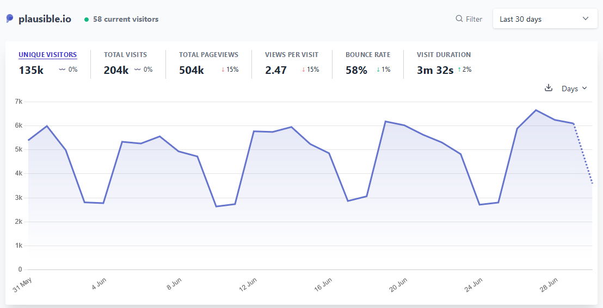Click the green current visitors dot
The image size is (603, 308).
click(x=87, y=20)
